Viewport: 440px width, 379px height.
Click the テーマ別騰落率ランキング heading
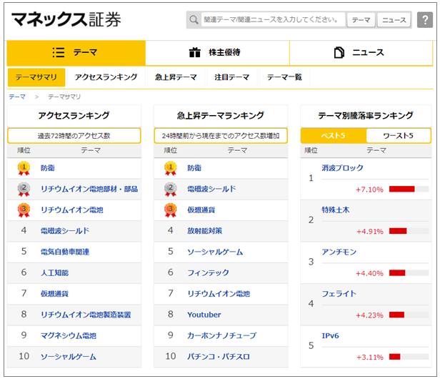(366, 115)
